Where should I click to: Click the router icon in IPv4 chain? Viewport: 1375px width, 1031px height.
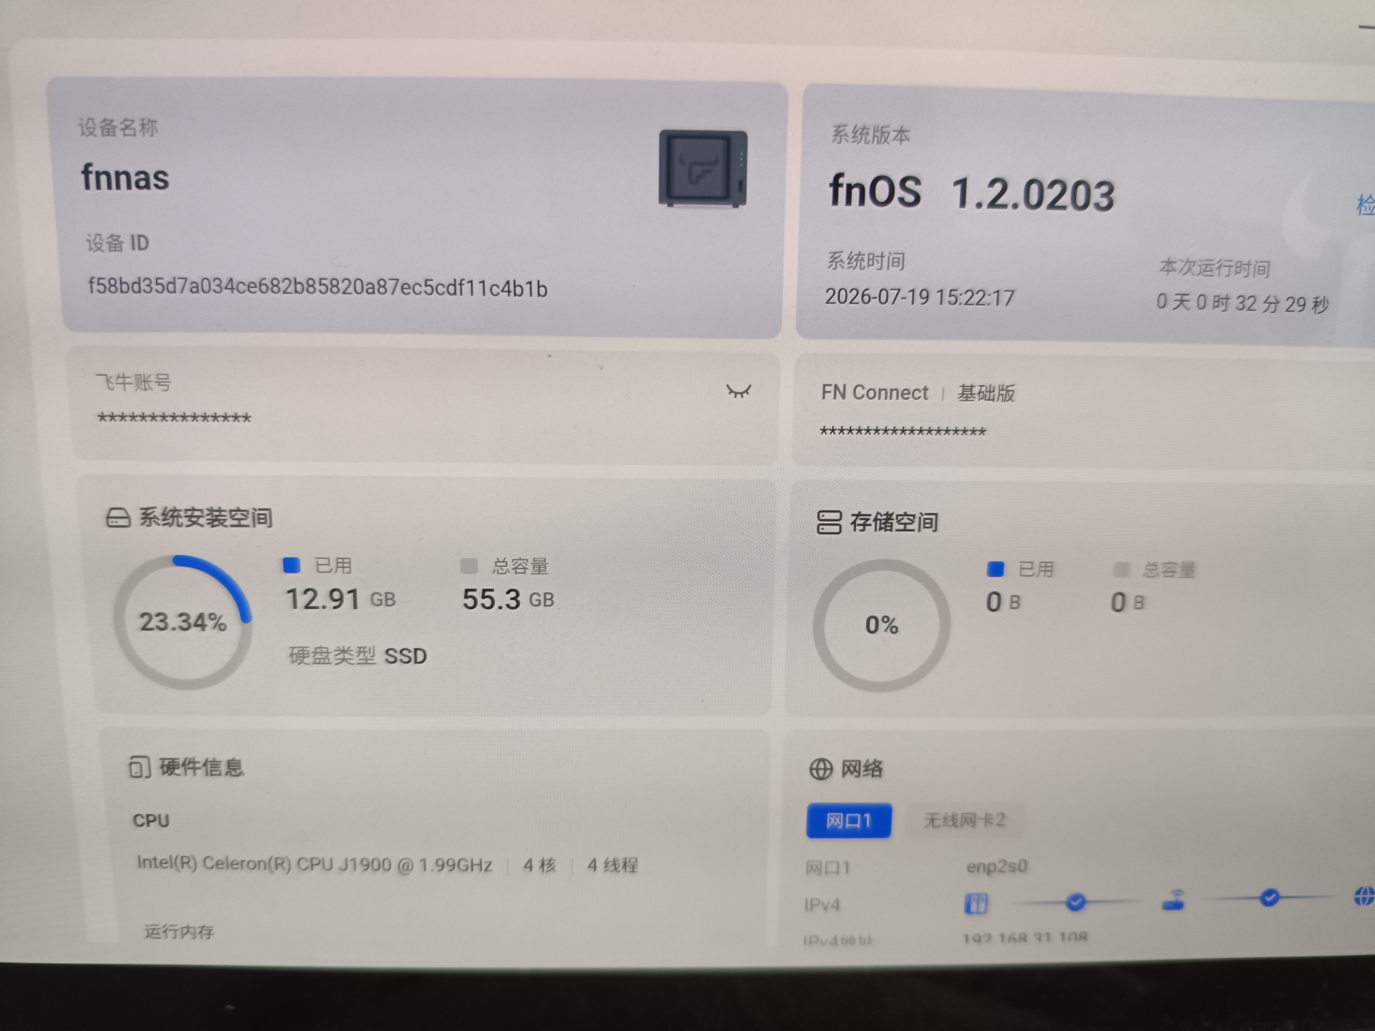pos(1173,900)
